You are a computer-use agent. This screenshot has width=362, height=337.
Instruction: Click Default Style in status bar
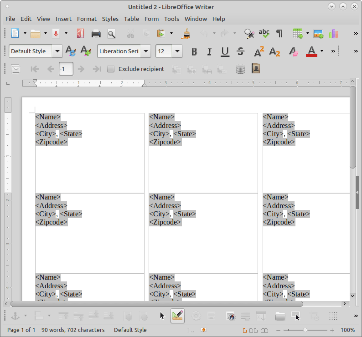(130, 330)
